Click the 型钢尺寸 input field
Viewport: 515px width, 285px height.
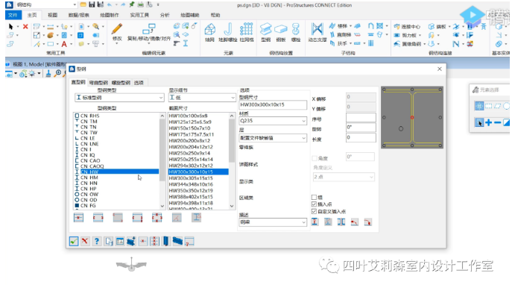pyautogui.click(x=273, y=105)
